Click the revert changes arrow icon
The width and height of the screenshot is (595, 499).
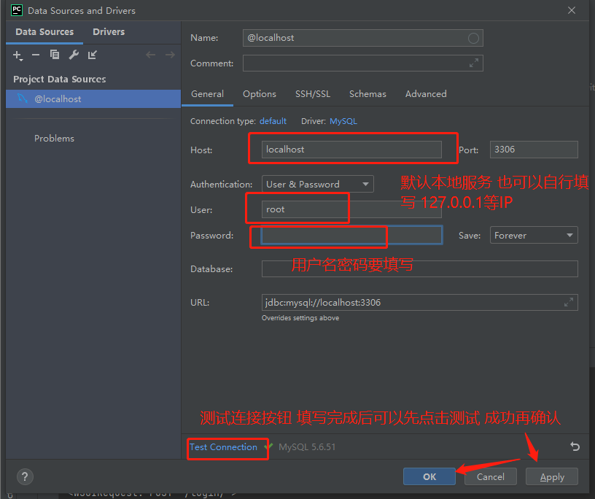pos(575,446)
